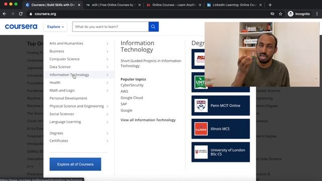Screen dimensions: 322x181
Task: Expand the Degrees chevron
Action: (x=107, y=133)
